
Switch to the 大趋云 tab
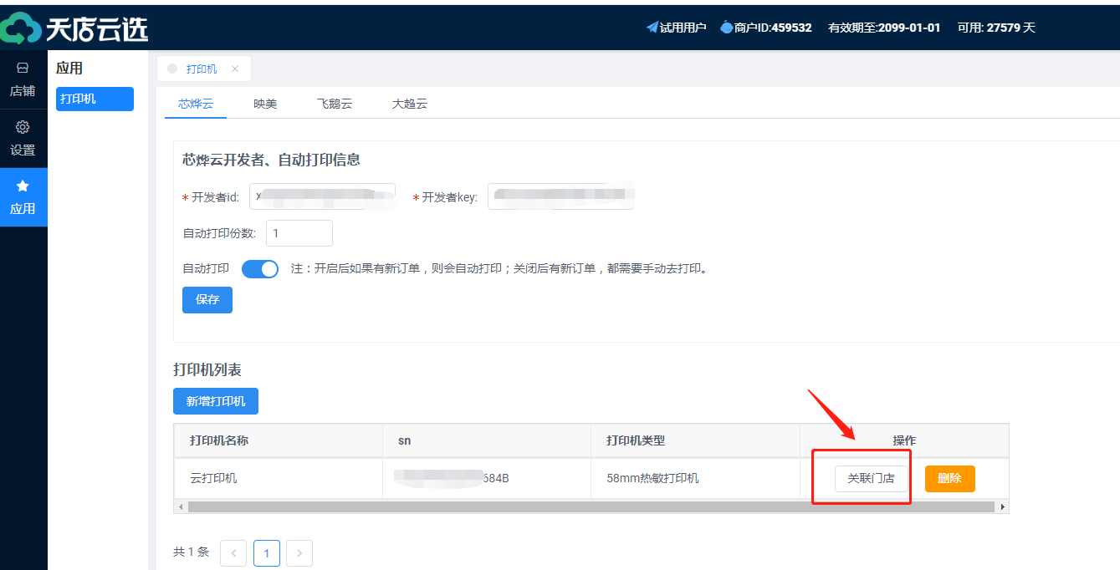pyautogui.click(x=410, y=104)
